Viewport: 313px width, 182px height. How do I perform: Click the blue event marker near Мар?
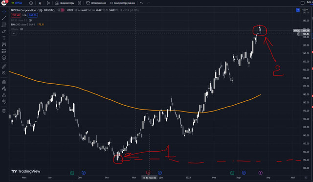[244, 173]
